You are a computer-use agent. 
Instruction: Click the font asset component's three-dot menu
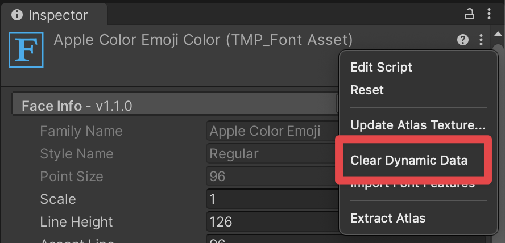click(x=481, y=40)
